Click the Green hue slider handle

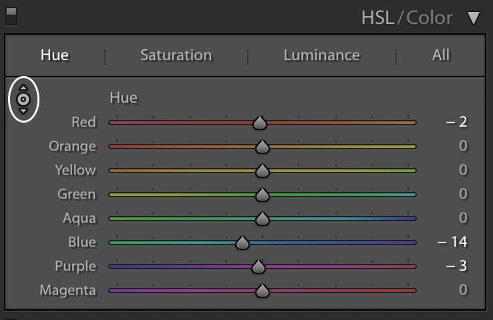[263, 195]
